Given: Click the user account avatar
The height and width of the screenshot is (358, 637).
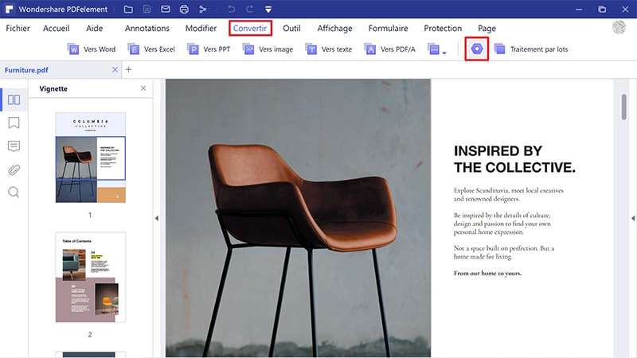Looking at the screenshot, I should [x=619, y=27].
